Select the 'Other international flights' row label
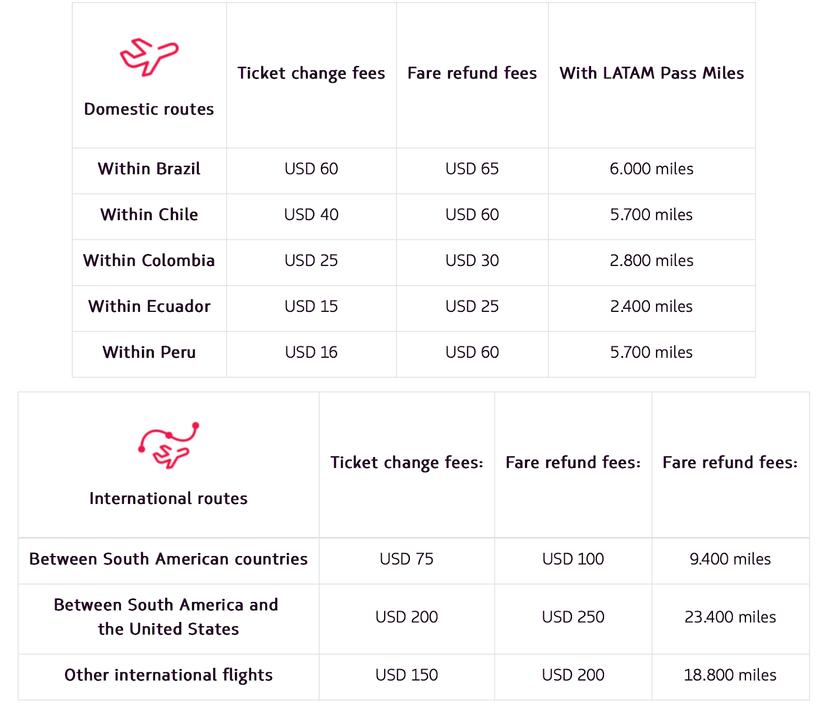 (x=168, y=675)
